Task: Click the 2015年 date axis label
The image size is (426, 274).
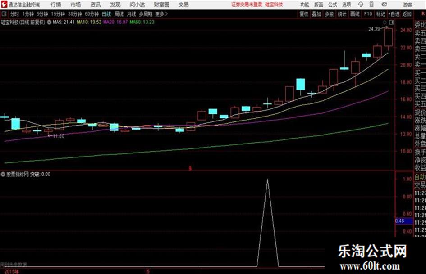Action: [x=12, y=271]
